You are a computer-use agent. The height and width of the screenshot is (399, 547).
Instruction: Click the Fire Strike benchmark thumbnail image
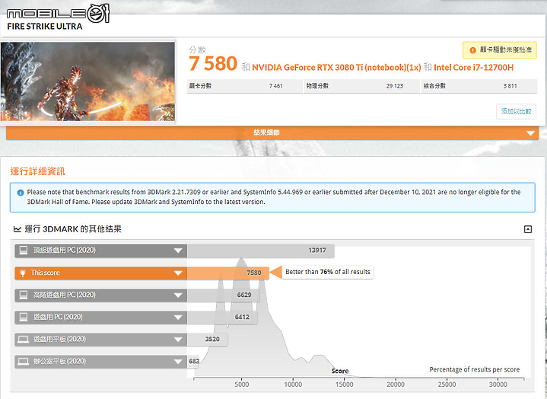point(87,81)
